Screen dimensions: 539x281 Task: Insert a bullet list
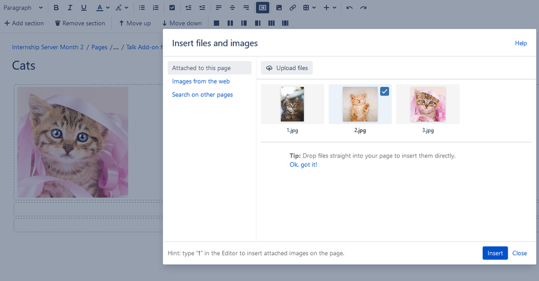(142, 8)
